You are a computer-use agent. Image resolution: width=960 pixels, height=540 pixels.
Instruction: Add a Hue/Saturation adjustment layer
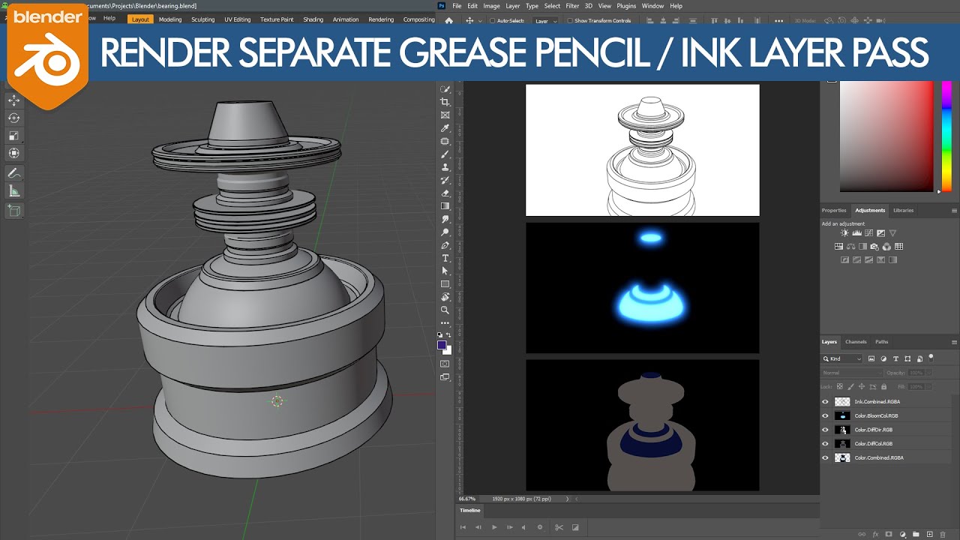[x=838, y=246]
